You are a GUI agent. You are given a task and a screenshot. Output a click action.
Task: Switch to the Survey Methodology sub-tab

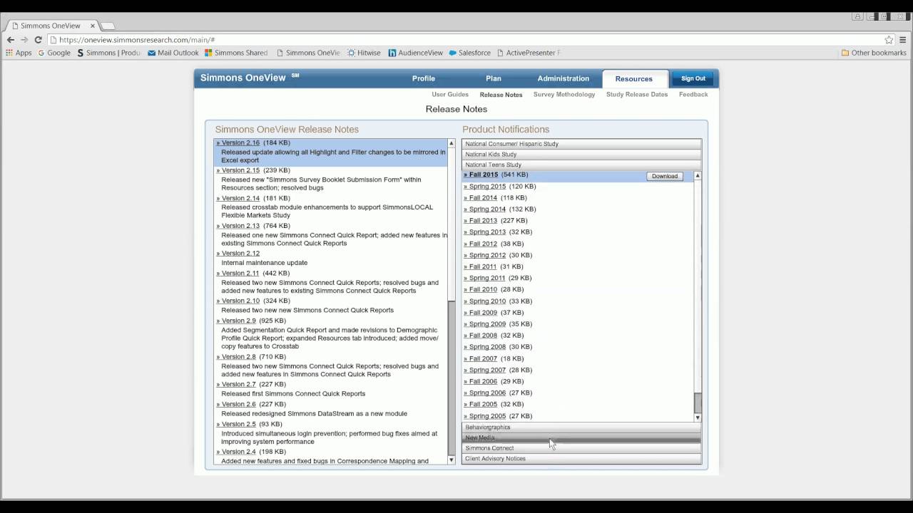click(564, 94)
